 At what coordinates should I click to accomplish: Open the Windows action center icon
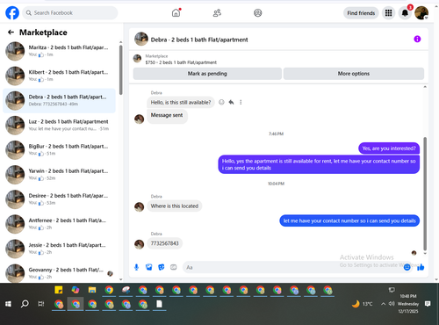[428, 304]
